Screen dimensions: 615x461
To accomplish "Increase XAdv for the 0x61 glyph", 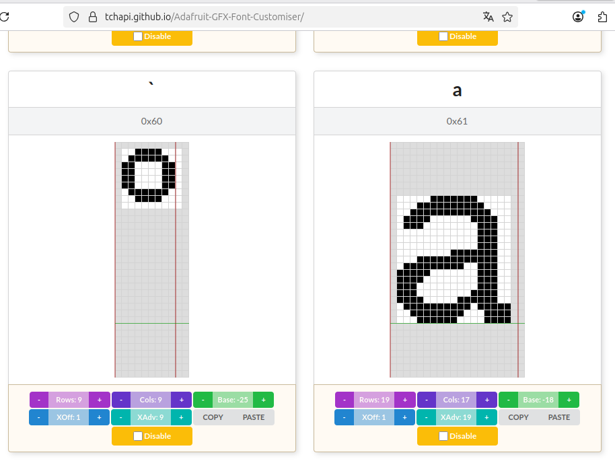I will pyautogui.click(x=487, y=417).
